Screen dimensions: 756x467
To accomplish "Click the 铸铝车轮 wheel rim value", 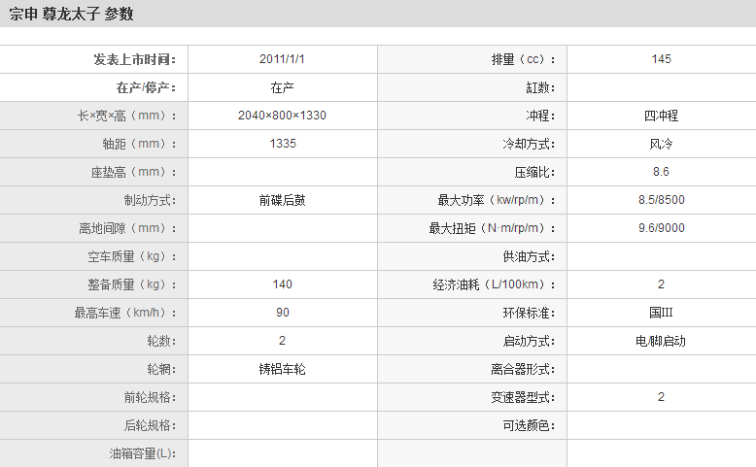I will coord(282,369).
